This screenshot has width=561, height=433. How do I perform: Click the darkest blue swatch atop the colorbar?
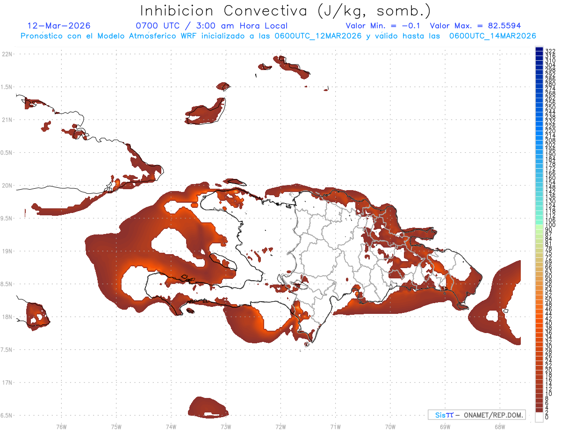539,49
